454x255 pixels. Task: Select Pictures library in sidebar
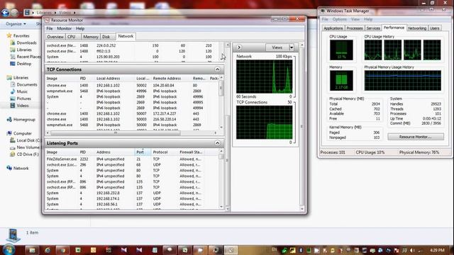23,98
